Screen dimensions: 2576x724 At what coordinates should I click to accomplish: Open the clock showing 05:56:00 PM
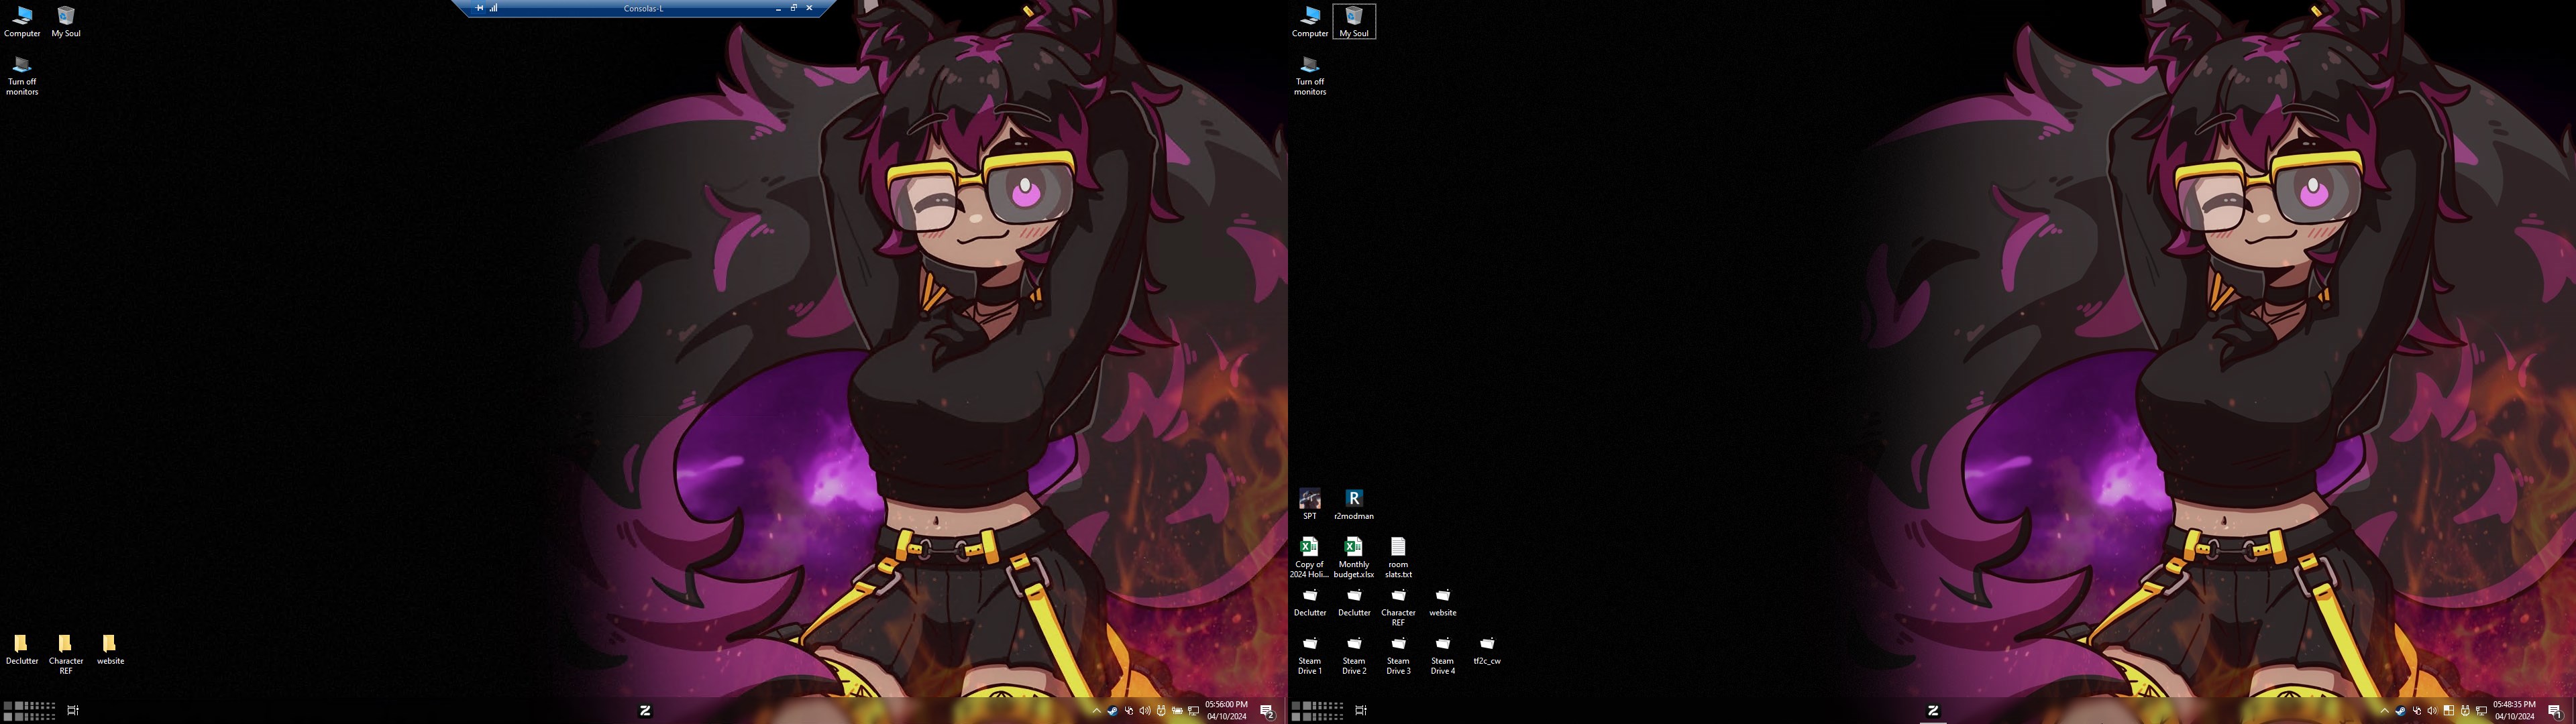click(1226, 710)
